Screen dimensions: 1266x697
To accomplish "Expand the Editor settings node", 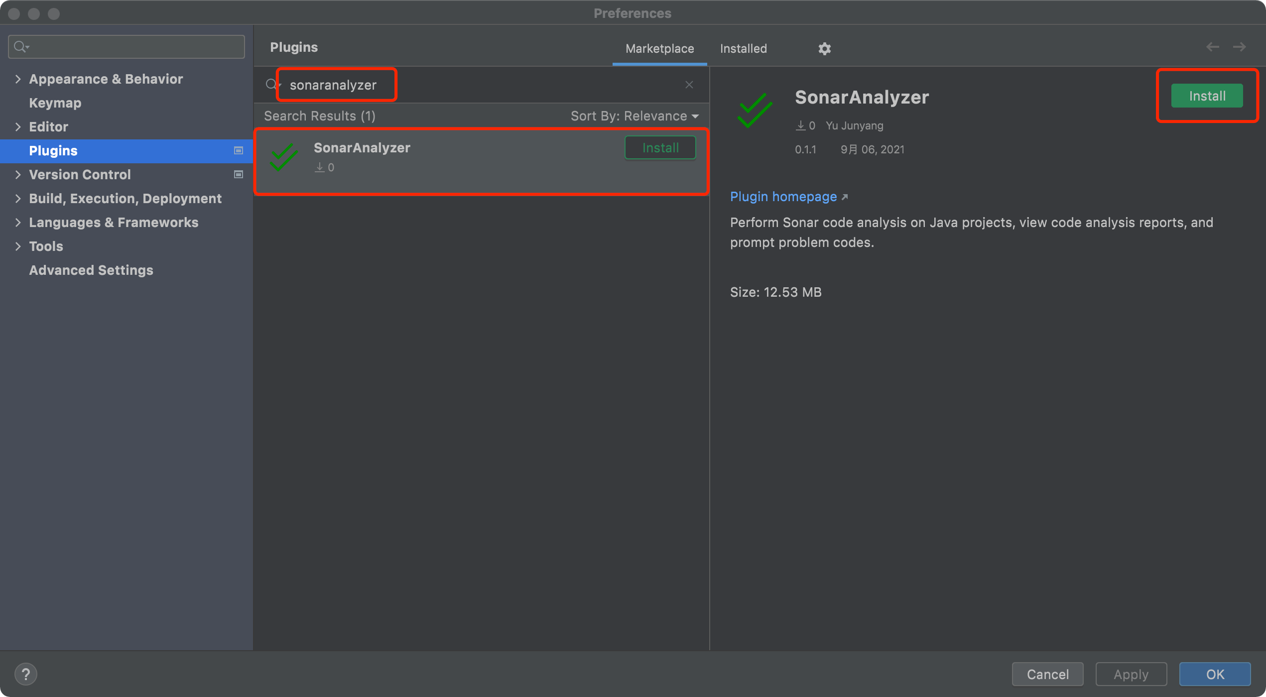I will point(18,127).
